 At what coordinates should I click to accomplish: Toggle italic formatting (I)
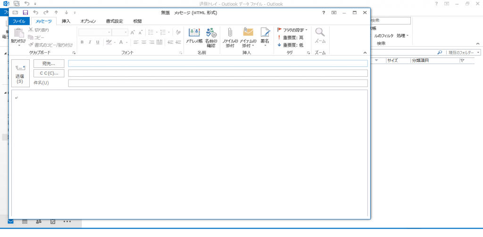pos(90,42)
